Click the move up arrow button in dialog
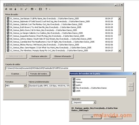The width and height of the screenshot is (139, 125). click(x=131, y=85)
